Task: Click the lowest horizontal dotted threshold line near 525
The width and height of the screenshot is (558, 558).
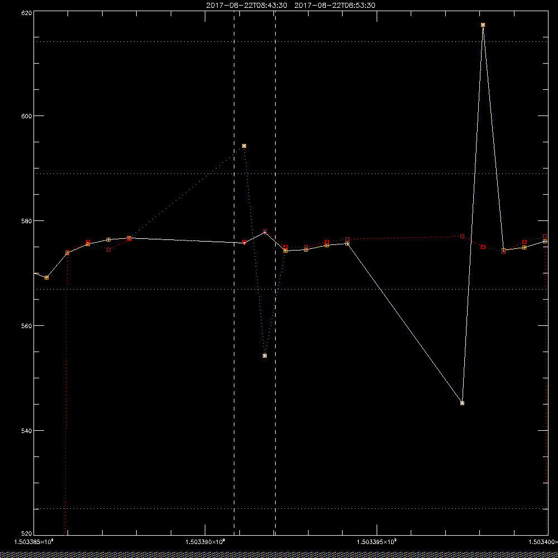Action: coord(291,508)
